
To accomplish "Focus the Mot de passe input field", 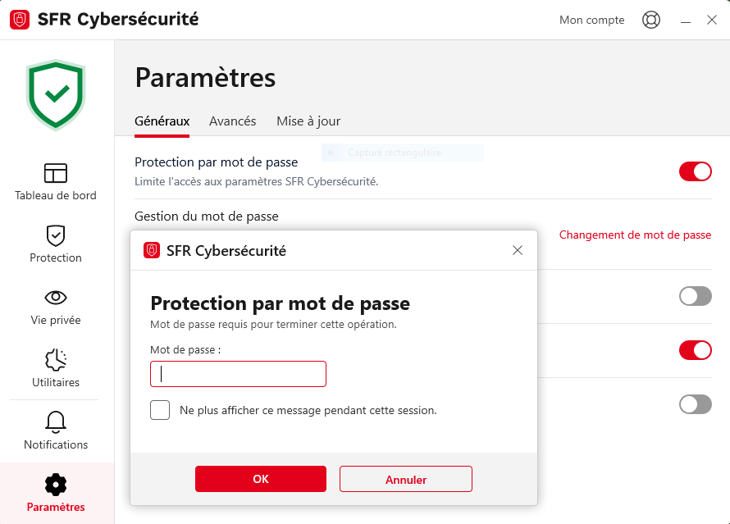I will coord(238,374).
